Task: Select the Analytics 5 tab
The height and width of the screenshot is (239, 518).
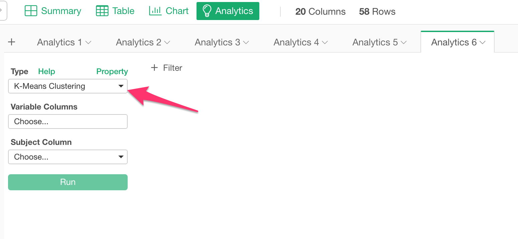Action: 375,42
